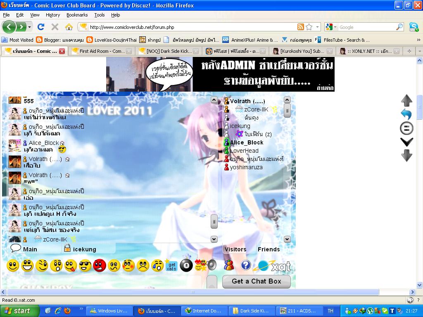
Task: Open the Skype toolbar icon
Action: (x=413, y=27)
